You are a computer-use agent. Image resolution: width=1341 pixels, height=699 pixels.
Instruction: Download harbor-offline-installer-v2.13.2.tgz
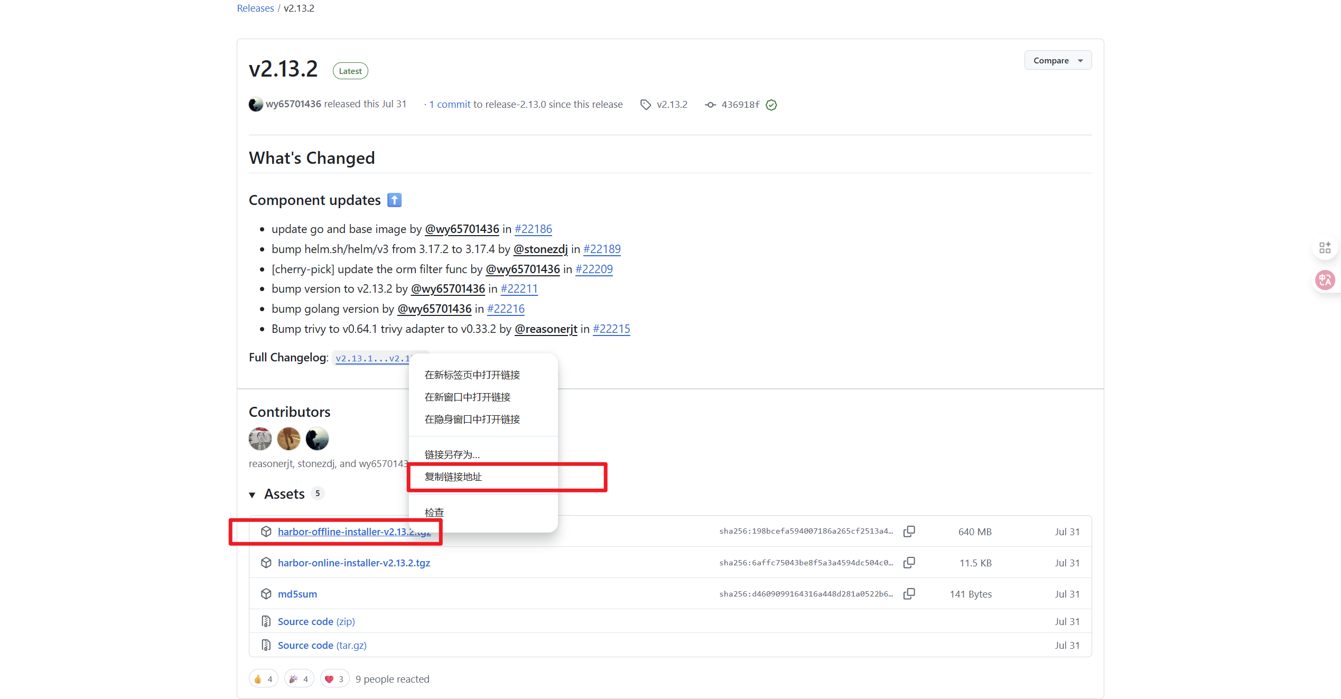pyautogui.click(x=354, y=532)
